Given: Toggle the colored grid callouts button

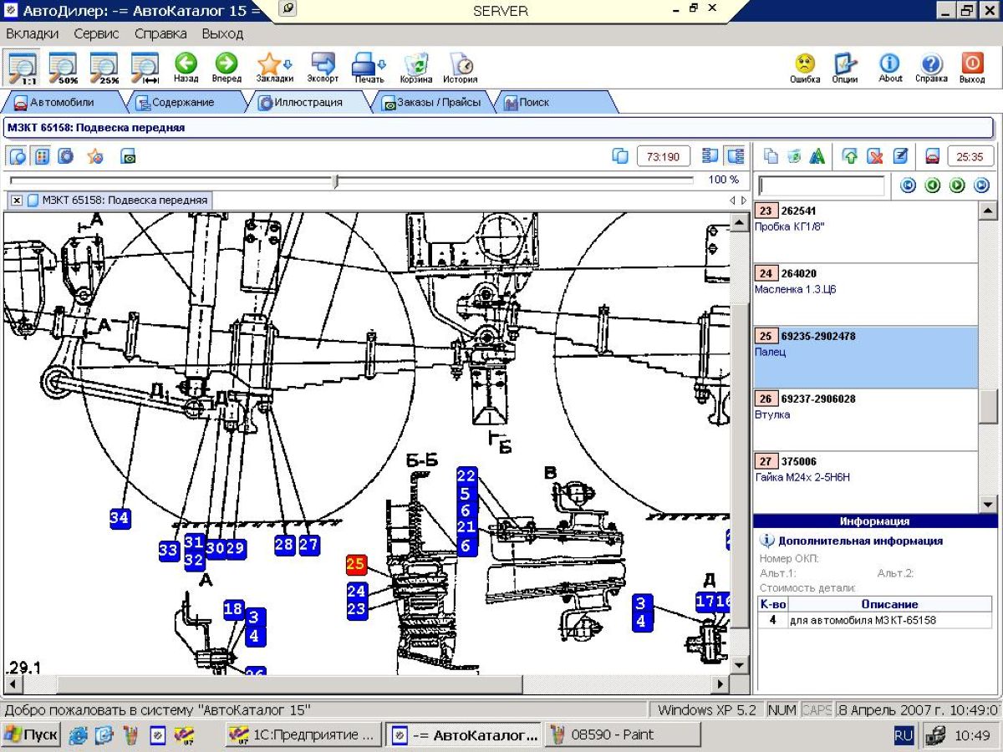Looking at the screenshot, I should tap(41, 156).
